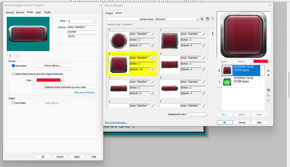
Task: Click the objects icon of lamp 1
Action: click(203, 45)
